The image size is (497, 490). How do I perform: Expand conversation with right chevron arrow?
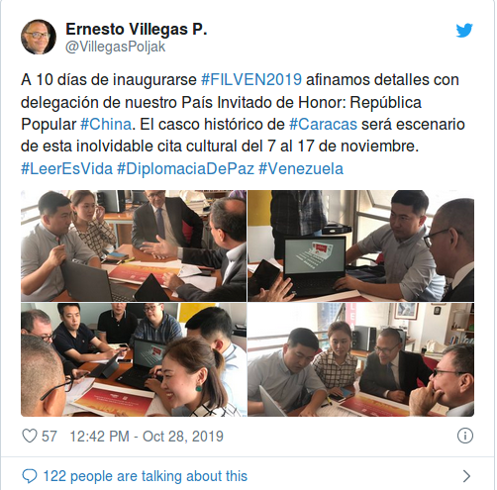[466, 476]
